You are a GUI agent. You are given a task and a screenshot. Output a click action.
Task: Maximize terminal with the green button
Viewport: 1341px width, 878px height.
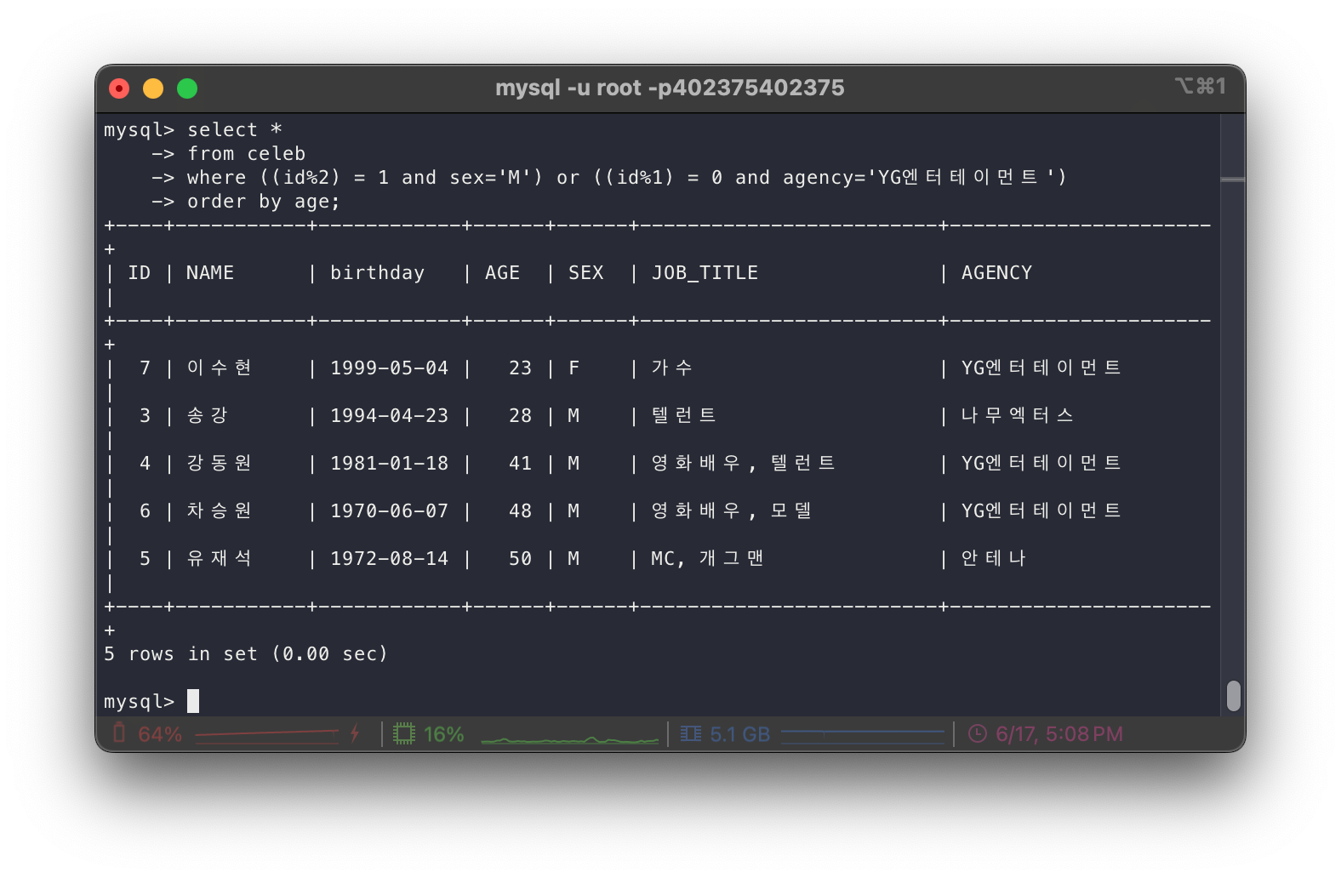(x=187, y=88)
